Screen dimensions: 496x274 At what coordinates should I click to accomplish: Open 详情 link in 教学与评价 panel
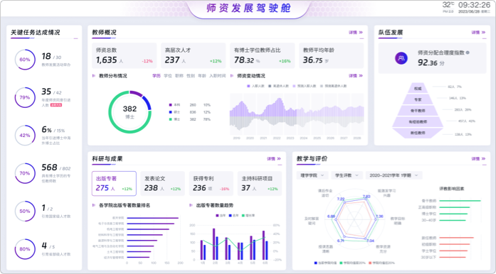tap(478, 159)
